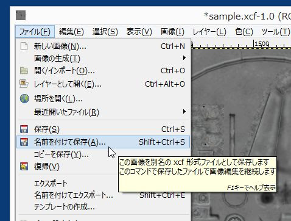291x221 pixels.
Task: Click the open as layers icon
Action: (24, 84)
